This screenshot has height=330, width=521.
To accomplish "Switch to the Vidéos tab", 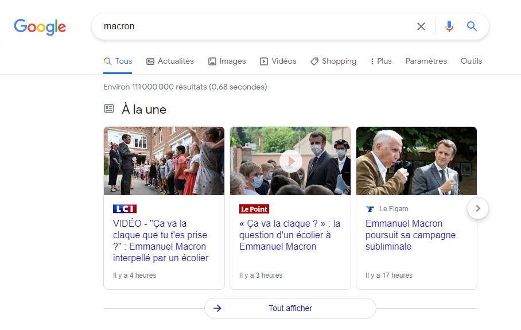I will pyautogui.click(x=278, y=61).
